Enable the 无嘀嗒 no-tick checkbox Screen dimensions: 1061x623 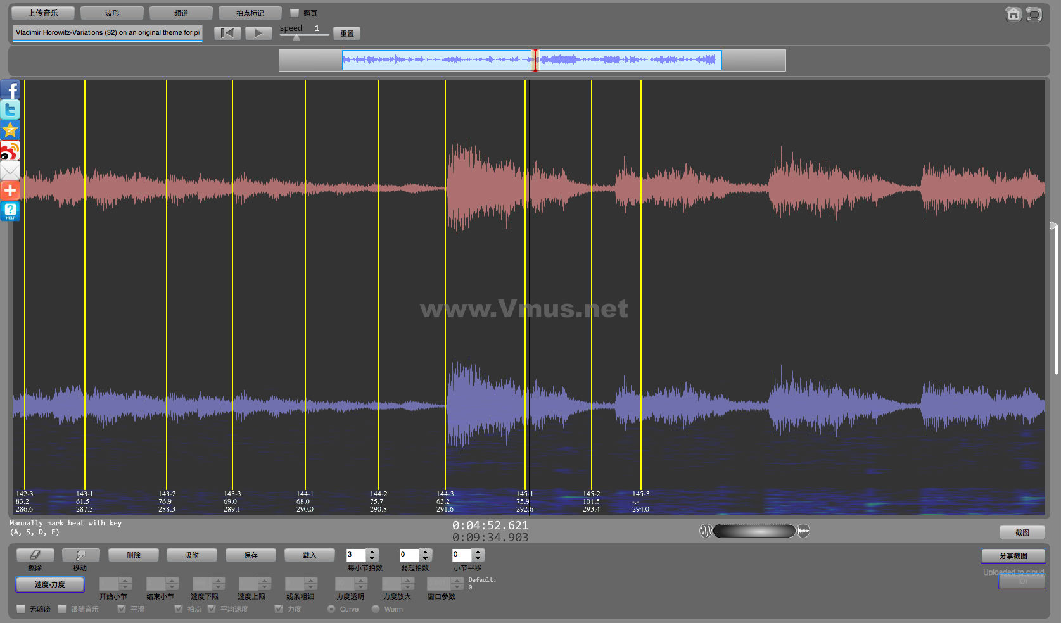(21, 609)
